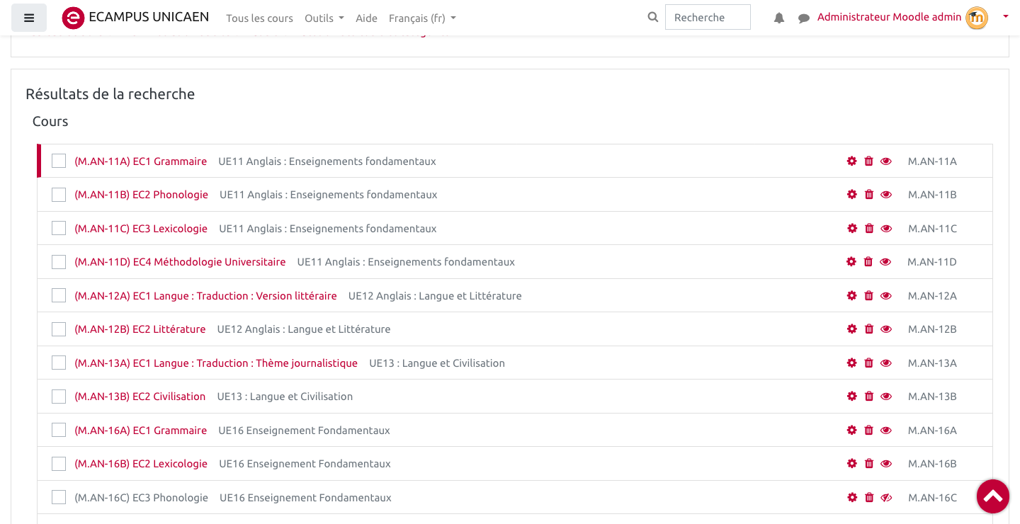Delete course M.AN-11B Phonologie with trash icon
Image resolution: width=1020 pixels, height=524 pixels.
(869, 195)
